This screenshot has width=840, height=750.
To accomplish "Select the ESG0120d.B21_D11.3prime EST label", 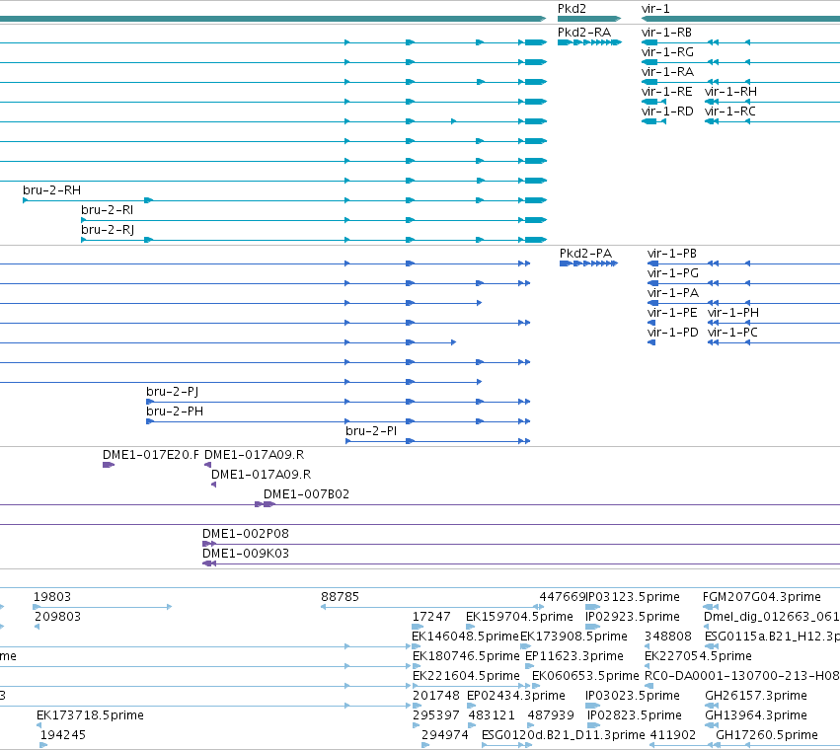I will click(564, 736).
